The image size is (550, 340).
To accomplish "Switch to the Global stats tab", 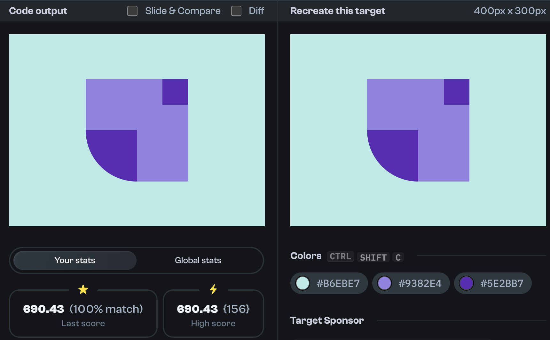I will pyautogui.click(x=198, y=260).
